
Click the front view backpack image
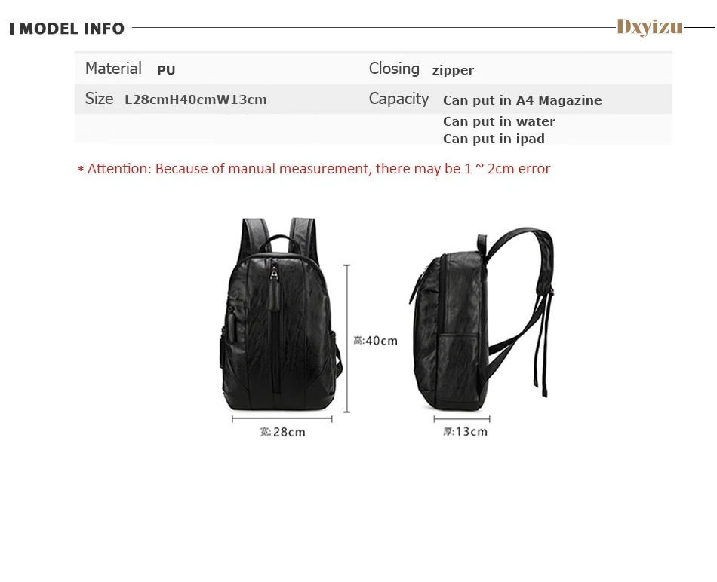coord(281,314)
